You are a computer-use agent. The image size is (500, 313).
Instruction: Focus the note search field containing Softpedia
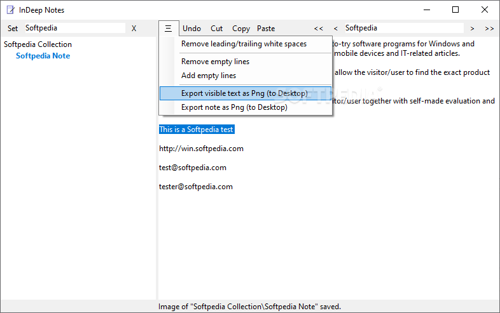click(x=404, y=28)
